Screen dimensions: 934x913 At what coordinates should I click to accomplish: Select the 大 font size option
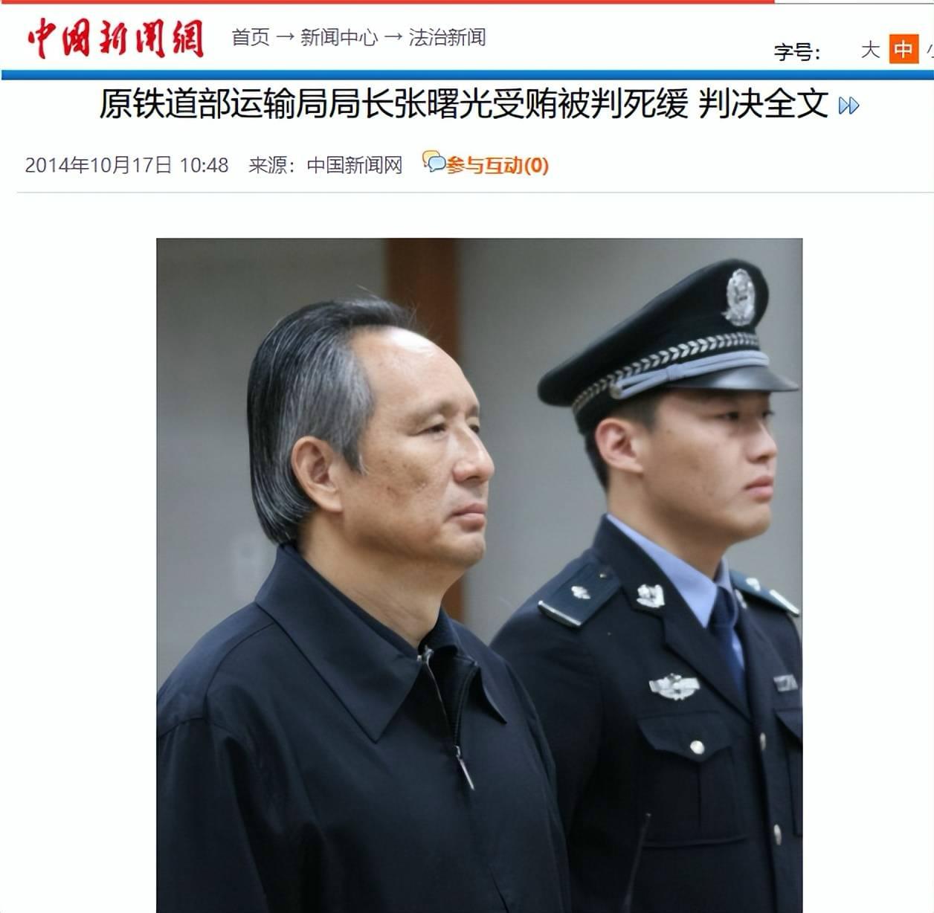[870, 50]
